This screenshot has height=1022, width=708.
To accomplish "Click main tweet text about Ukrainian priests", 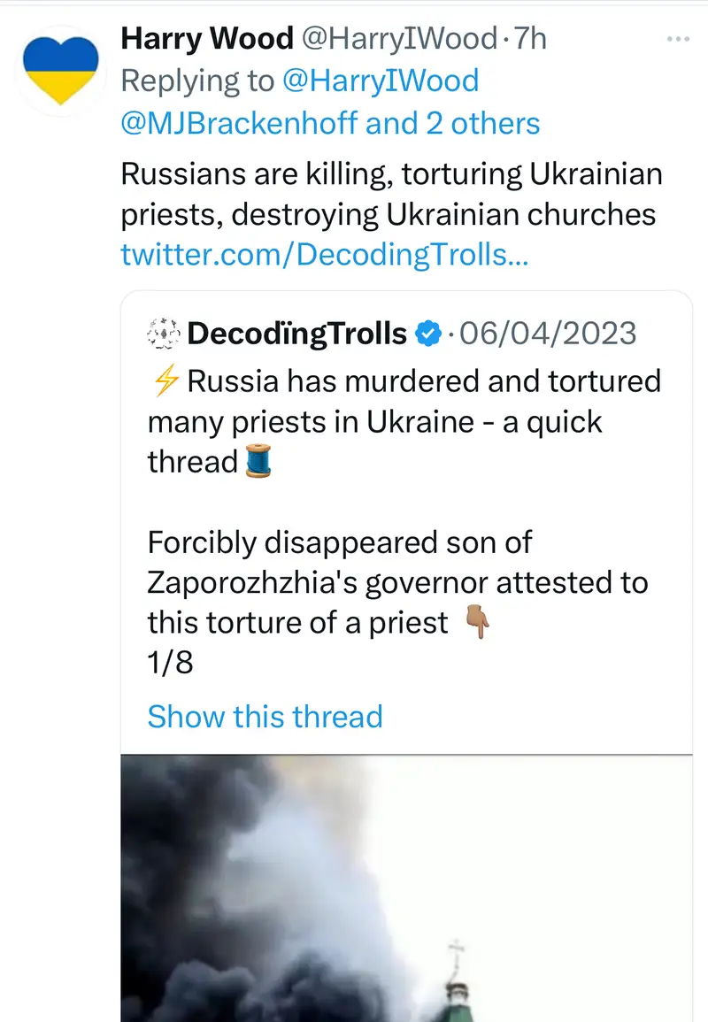I will pos(390,194).
